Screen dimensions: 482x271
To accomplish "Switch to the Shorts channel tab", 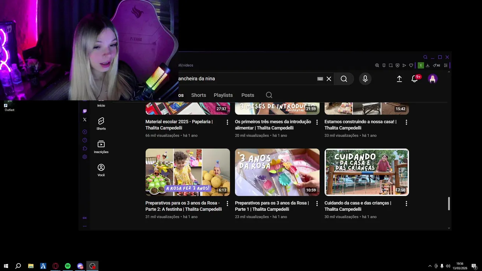I will pyautogui.click(x=198, y=95).
